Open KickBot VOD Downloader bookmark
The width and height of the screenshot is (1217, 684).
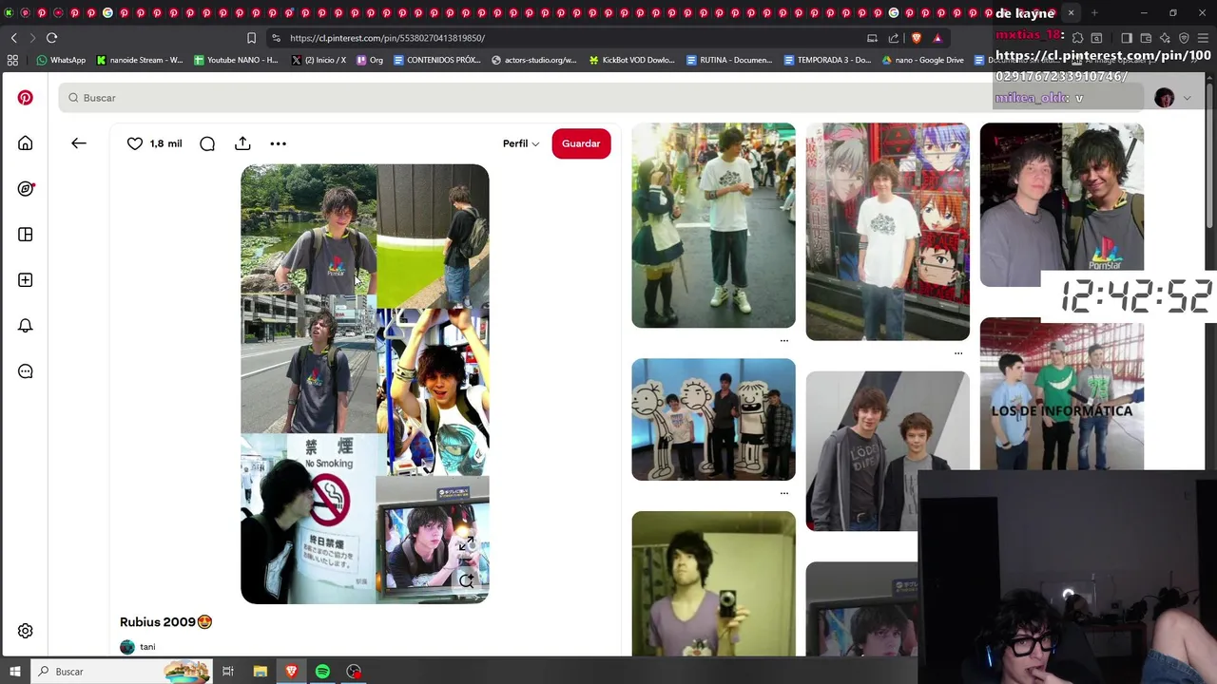631,60
